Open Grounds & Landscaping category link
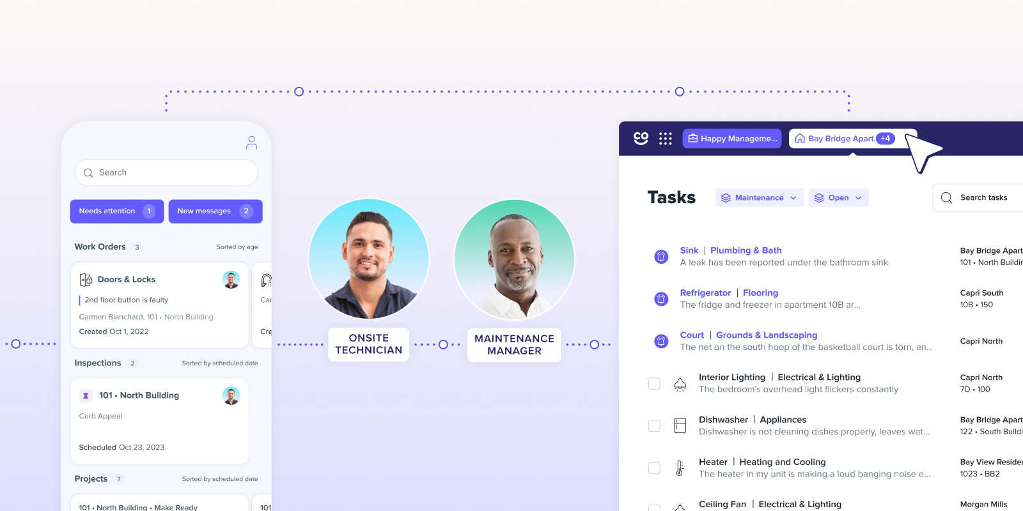 coord(767,335)
